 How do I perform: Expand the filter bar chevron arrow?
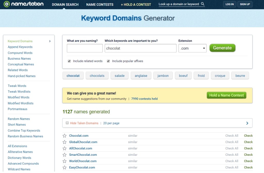pos(247,123)
